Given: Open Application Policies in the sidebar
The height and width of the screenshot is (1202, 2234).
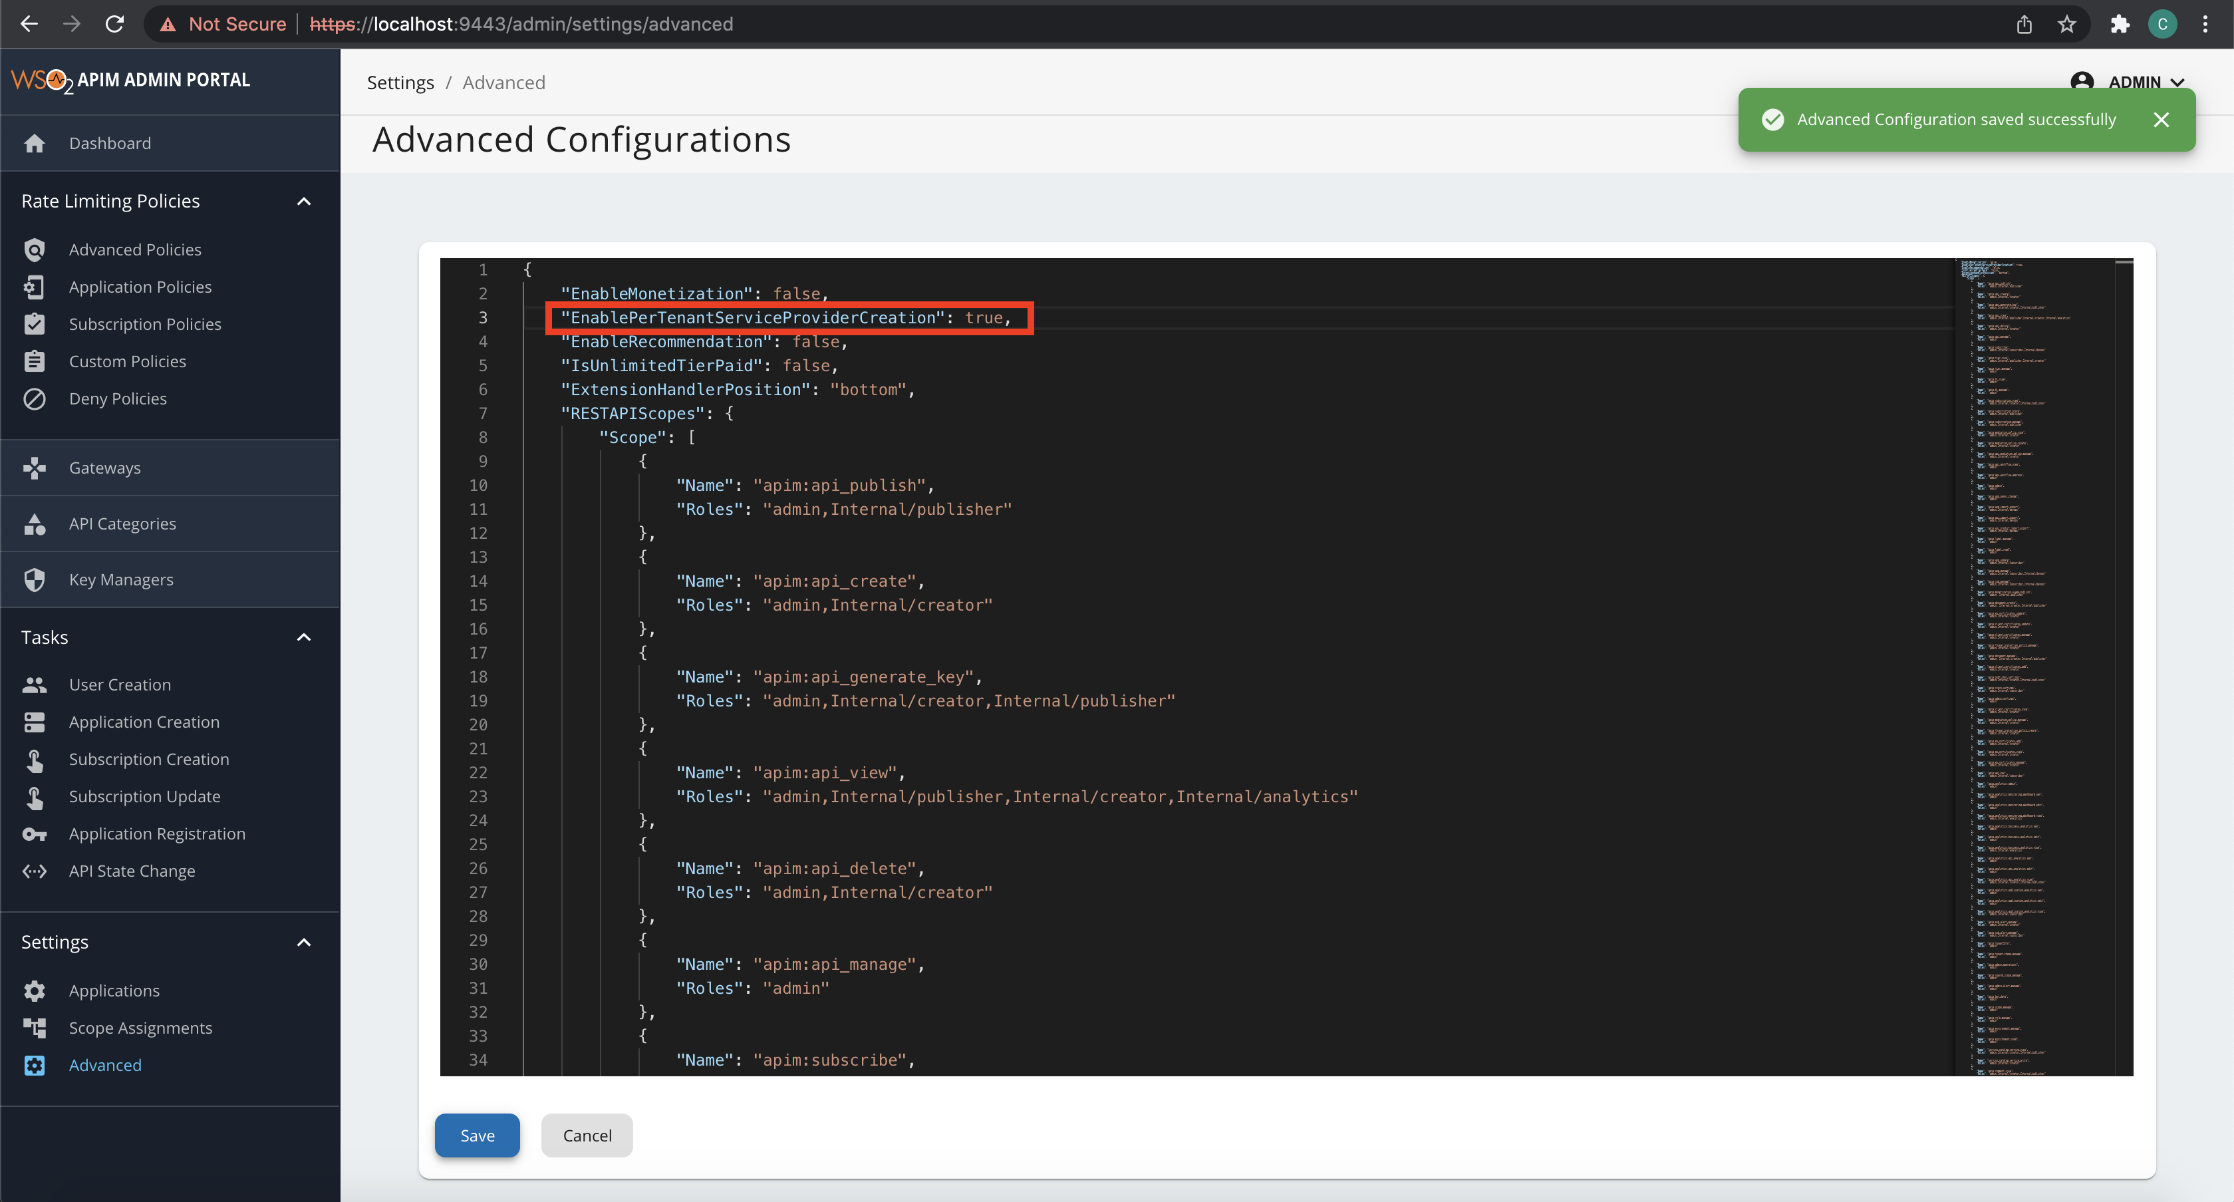Looking at the screenshot, I should (x=140, y=286).
